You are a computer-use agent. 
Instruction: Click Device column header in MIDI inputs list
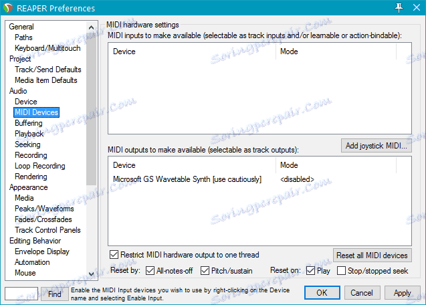(x=193, y=52)
